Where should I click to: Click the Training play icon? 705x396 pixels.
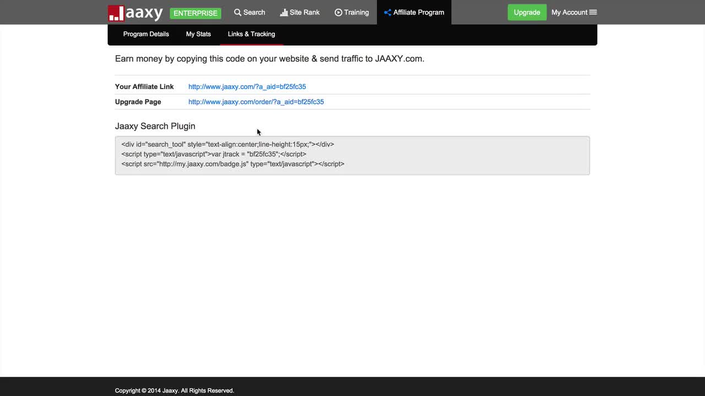(x=338, y=12)
